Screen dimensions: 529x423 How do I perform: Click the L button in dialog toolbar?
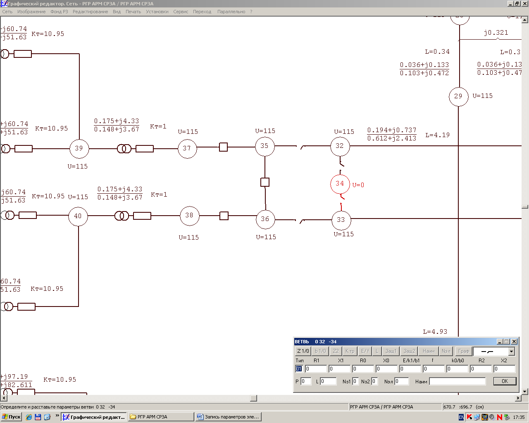pyautogui.click(x=377, y=351)
